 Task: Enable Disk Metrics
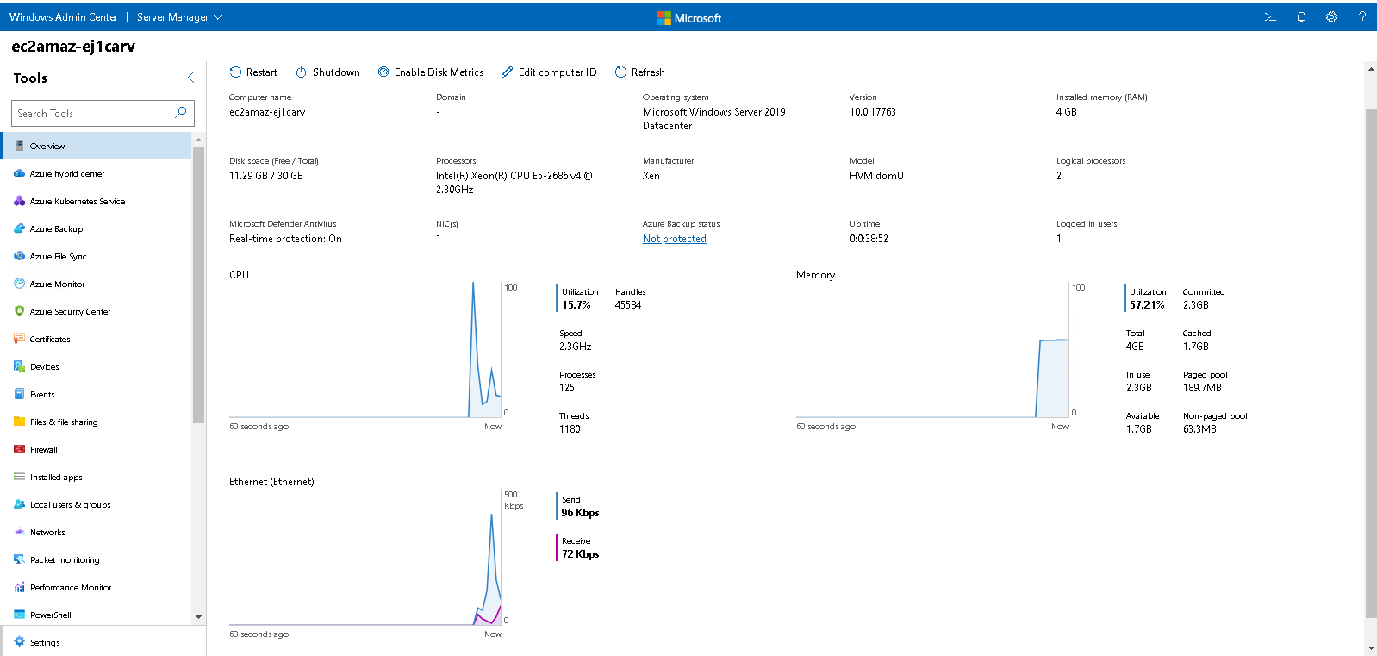(431, 72)
